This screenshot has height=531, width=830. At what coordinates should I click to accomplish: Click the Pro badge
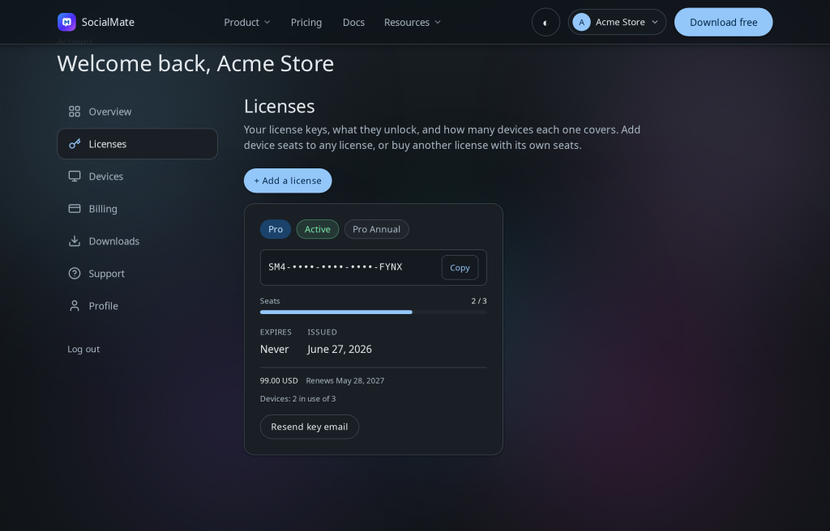pyautogui.click(x=276, y=229)
